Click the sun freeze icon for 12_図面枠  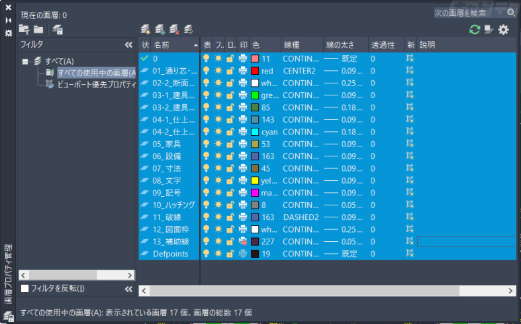pyautogui.click(x=218, y=229)
